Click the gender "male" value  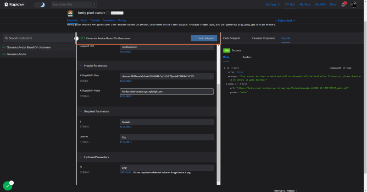(244, 92)
